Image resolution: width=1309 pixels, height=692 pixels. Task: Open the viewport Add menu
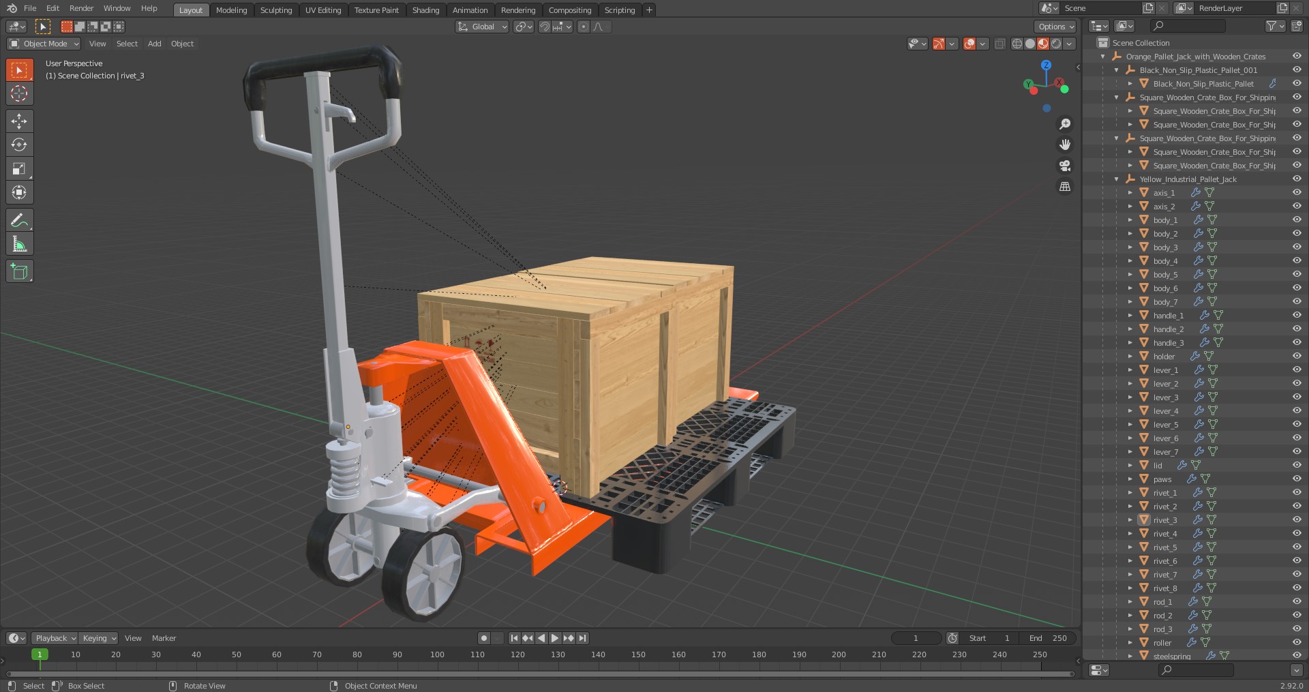(155, 44)
